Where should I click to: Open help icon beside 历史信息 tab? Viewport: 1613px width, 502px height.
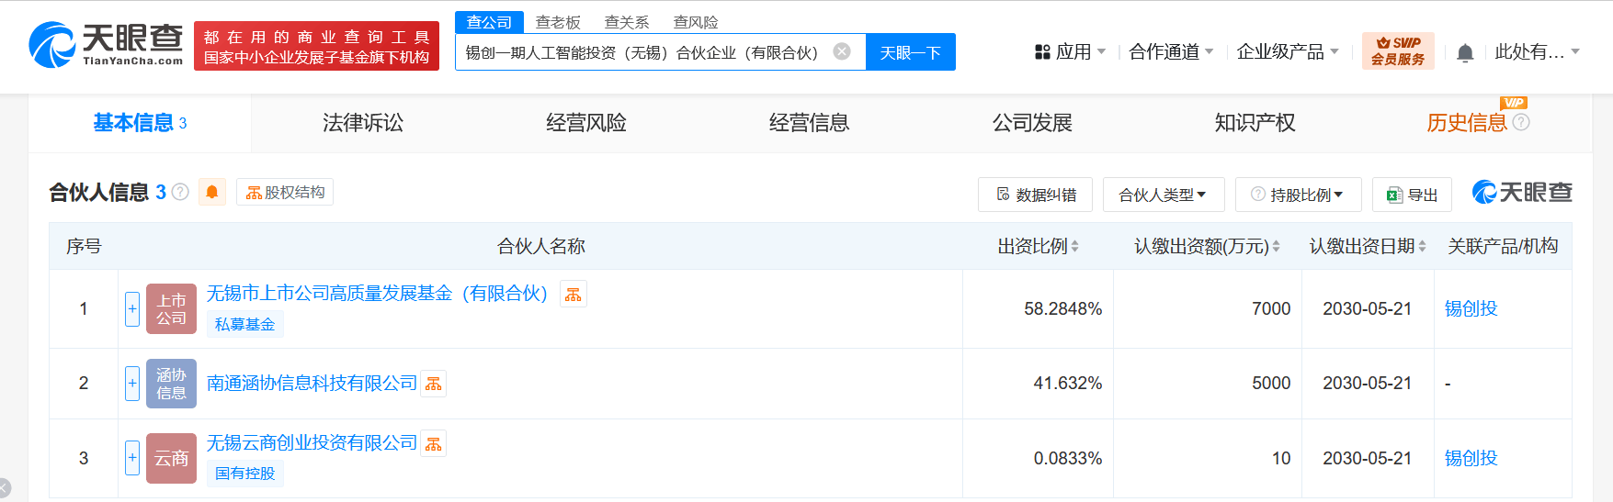tap(1521, 122)
